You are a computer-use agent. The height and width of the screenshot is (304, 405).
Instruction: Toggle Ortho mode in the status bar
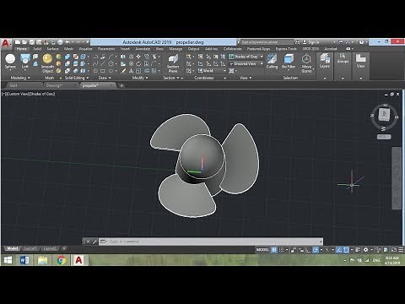coord(308,250)
